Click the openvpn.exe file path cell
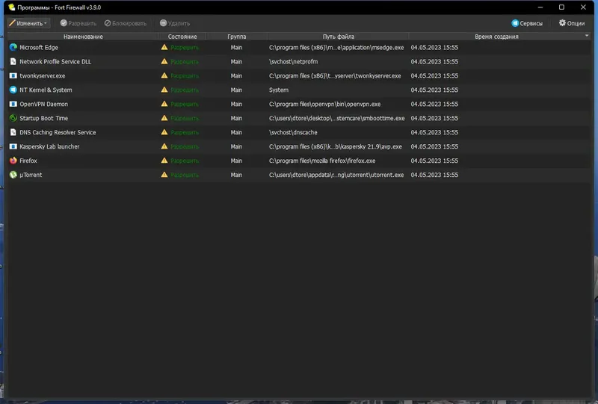598x404 pixels. [x=325, y=104]
